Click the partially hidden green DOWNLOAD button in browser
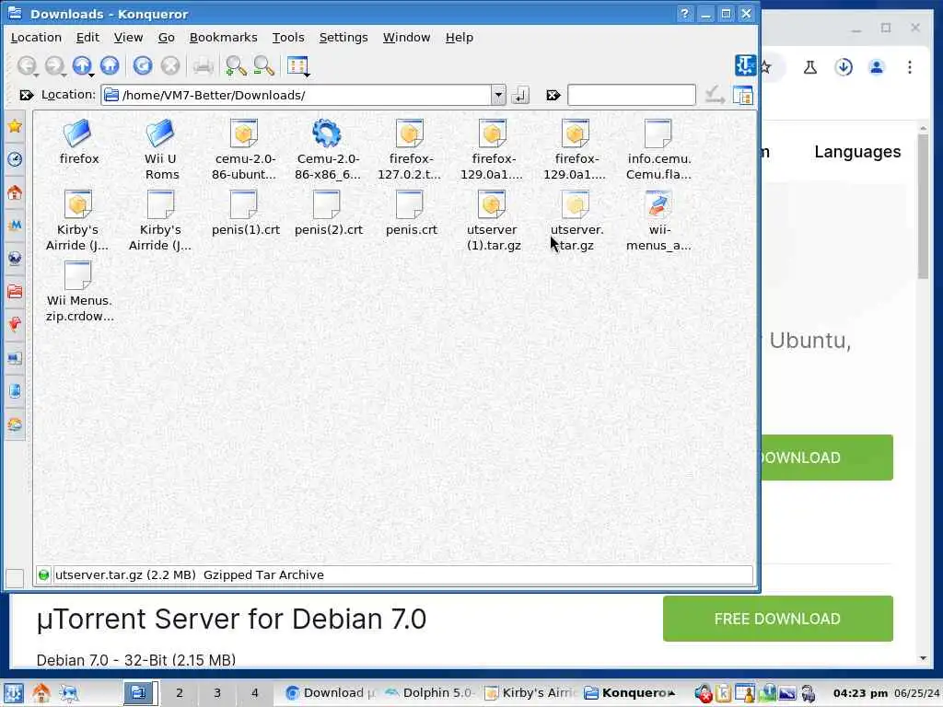 [x=827, y=458]
